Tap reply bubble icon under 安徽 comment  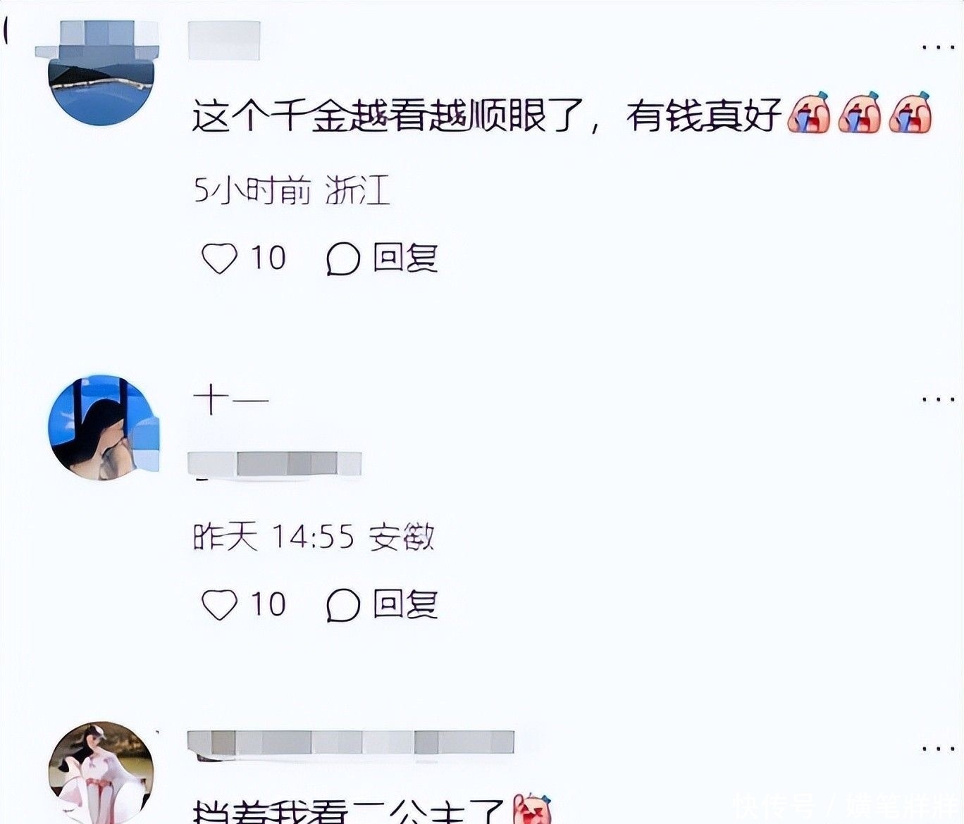tap(343, 605)
